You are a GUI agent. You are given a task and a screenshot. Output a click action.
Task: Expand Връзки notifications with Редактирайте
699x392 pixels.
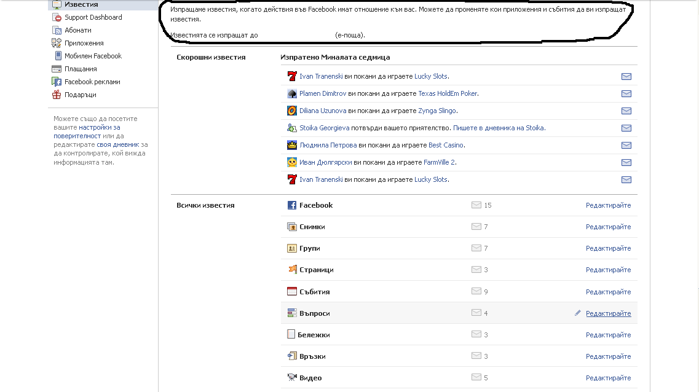click(608, 356)
